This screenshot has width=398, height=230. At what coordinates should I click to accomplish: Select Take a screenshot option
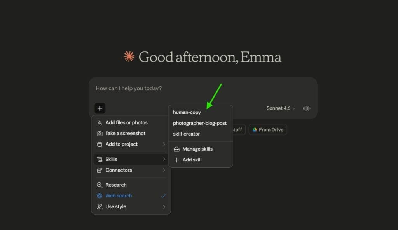[x=131, y=134]
